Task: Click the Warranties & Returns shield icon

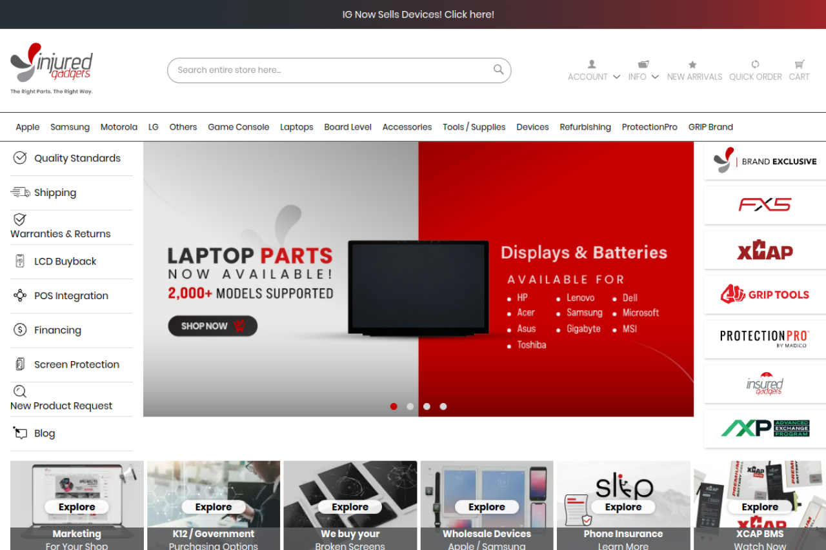Action: coord(20,220)
